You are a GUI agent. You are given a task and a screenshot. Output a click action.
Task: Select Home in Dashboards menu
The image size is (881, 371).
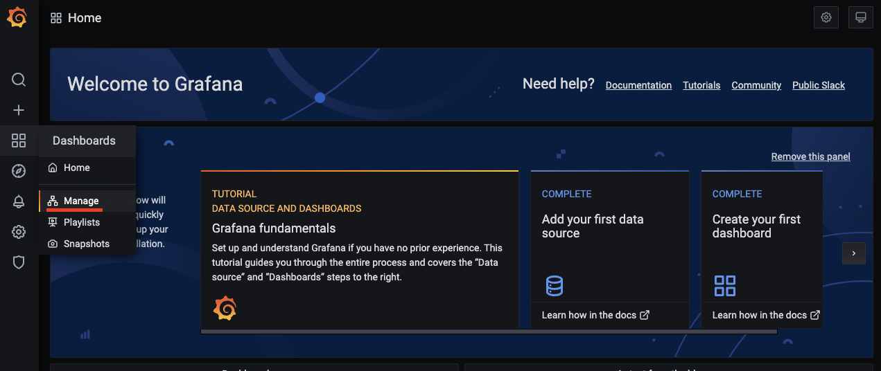coord(87,168)
